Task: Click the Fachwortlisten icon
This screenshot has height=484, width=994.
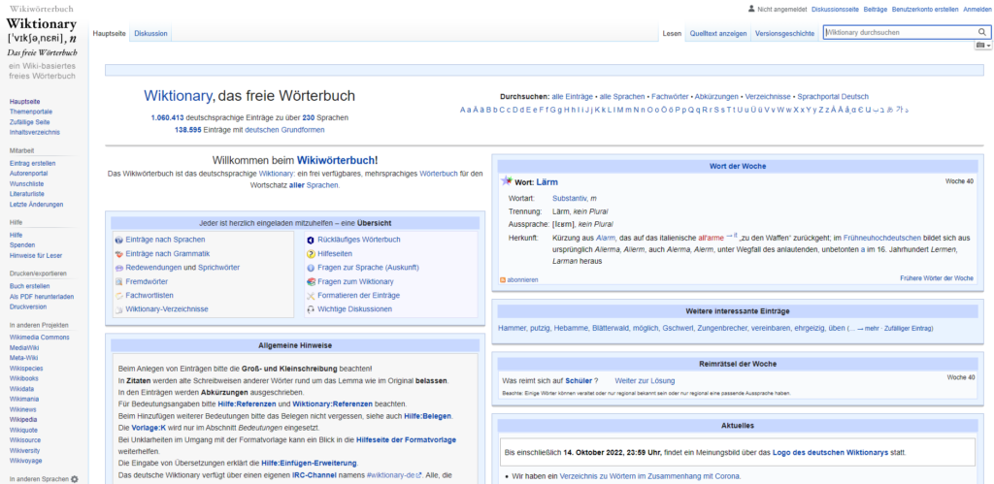Action: (118, 296)
